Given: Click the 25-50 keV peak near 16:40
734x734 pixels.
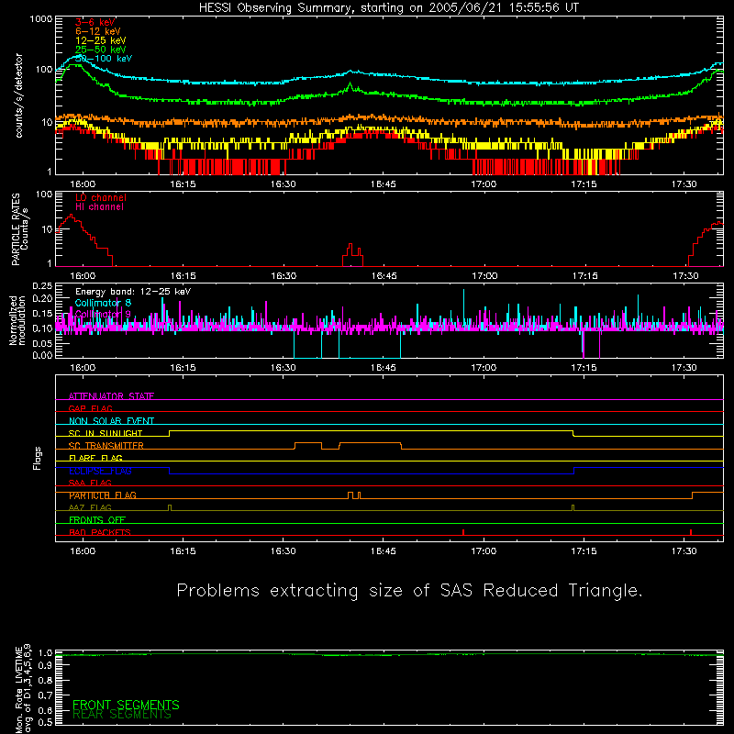Looking at the screenshot, I should coord(350,84).
